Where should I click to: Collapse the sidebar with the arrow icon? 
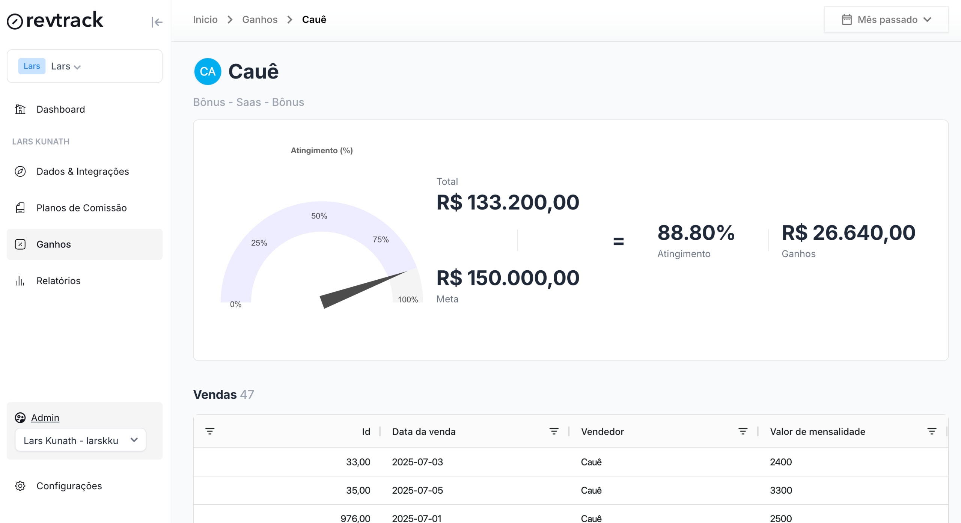[x=157, y=22]
